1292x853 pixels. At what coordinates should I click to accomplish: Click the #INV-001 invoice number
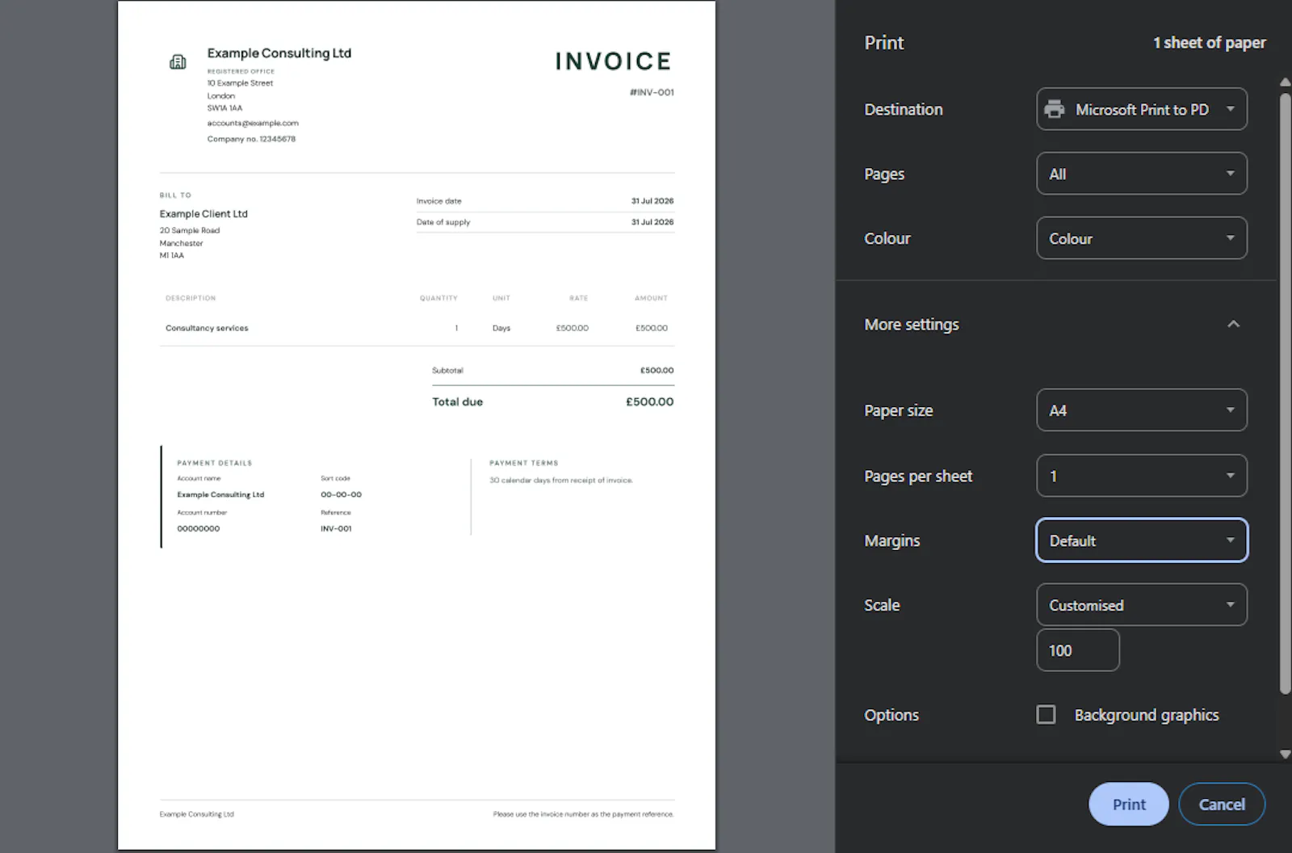(652, 92)
